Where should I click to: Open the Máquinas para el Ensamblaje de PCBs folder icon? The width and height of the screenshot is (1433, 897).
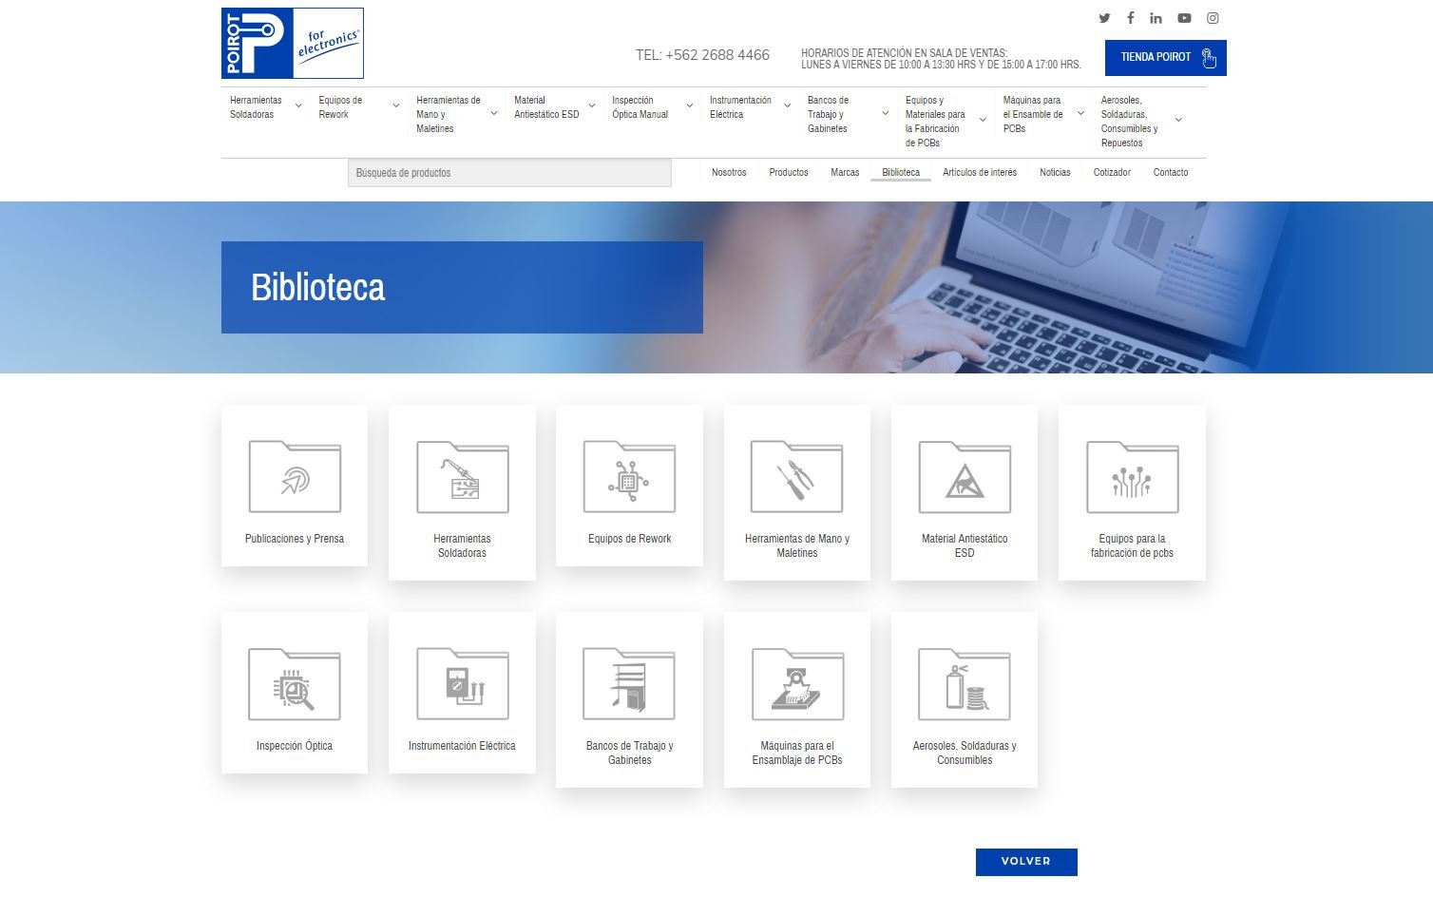coord(797,684)
